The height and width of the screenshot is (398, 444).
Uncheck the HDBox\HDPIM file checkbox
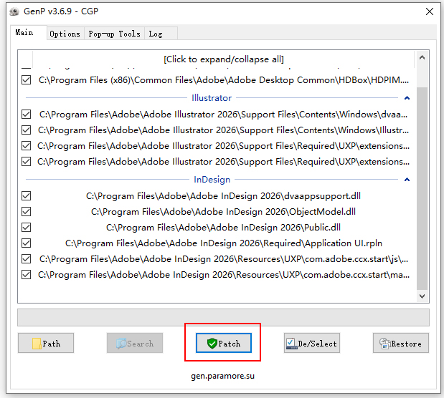[27, 80]
